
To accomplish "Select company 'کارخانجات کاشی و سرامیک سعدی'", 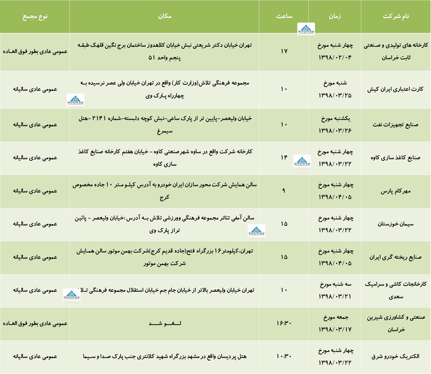I will 396,290.
